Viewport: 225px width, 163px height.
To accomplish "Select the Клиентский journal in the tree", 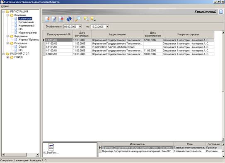I will pyautogui.click(x=25, y=19).
